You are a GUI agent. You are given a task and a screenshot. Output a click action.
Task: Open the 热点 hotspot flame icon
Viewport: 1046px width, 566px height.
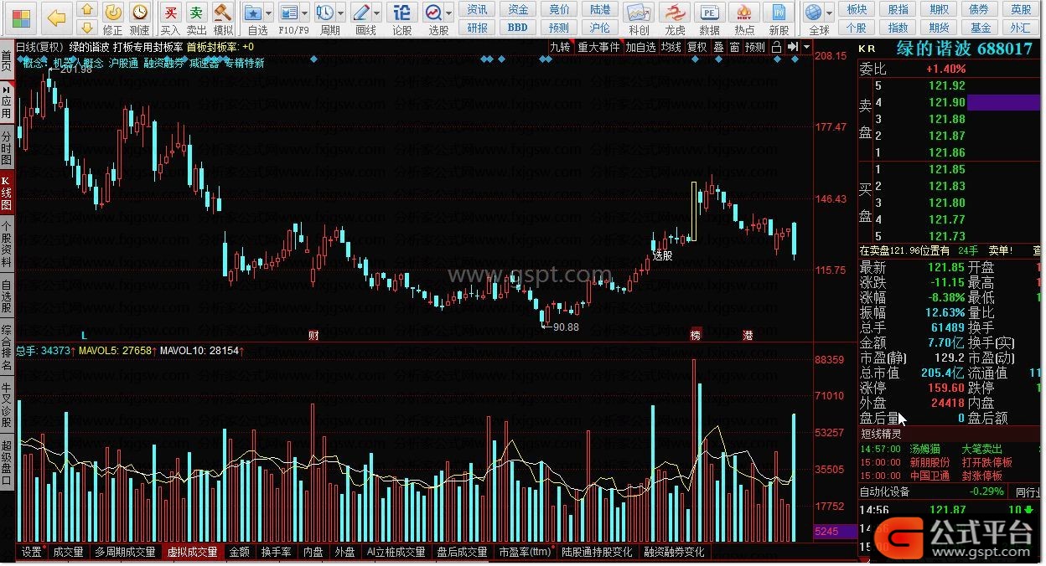tap(744, 18)
